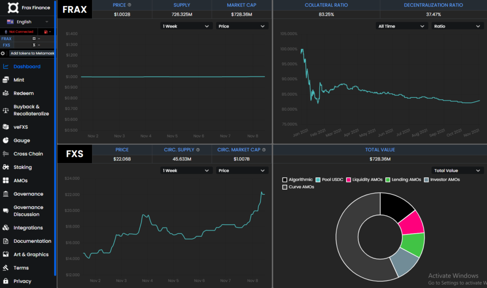Image resolution: width=487 pixels, height=288 pixels.
Task: Click the Governance building icon
Action: (6, 194)
